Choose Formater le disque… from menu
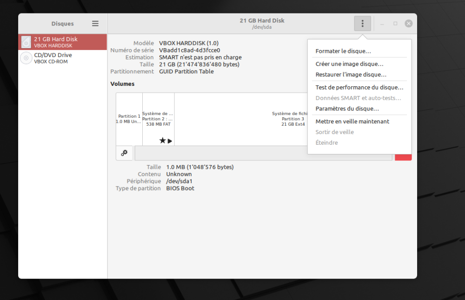The image size is (465, 300). 343,51
